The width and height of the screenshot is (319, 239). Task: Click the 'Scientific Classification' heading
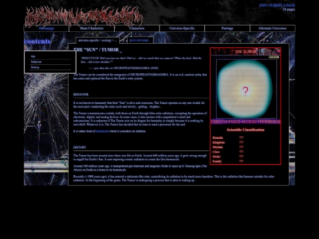click(x=246, y=130)
